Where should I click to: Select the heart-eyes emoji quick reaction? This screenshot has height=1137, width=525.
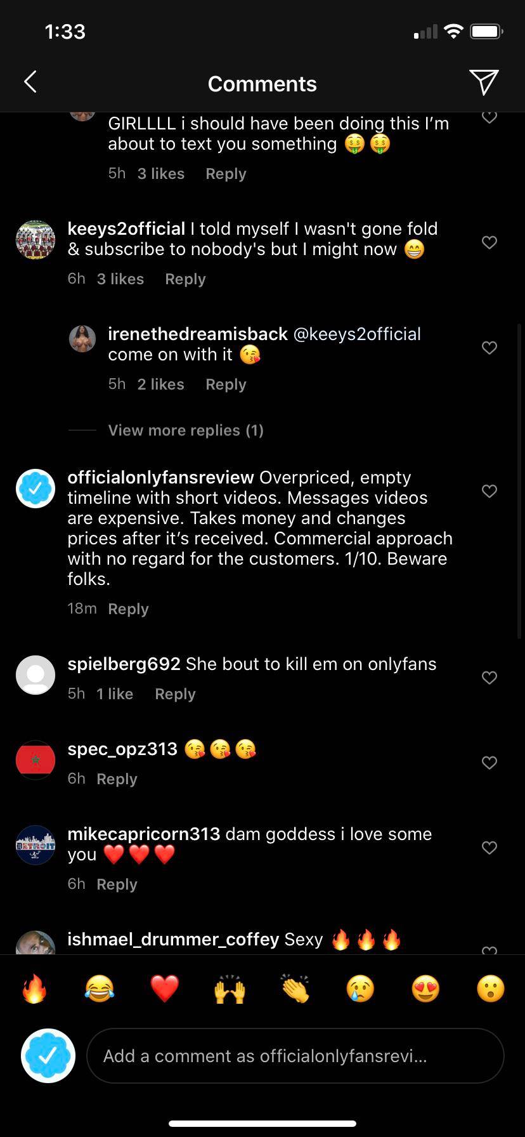click(425, 987)
